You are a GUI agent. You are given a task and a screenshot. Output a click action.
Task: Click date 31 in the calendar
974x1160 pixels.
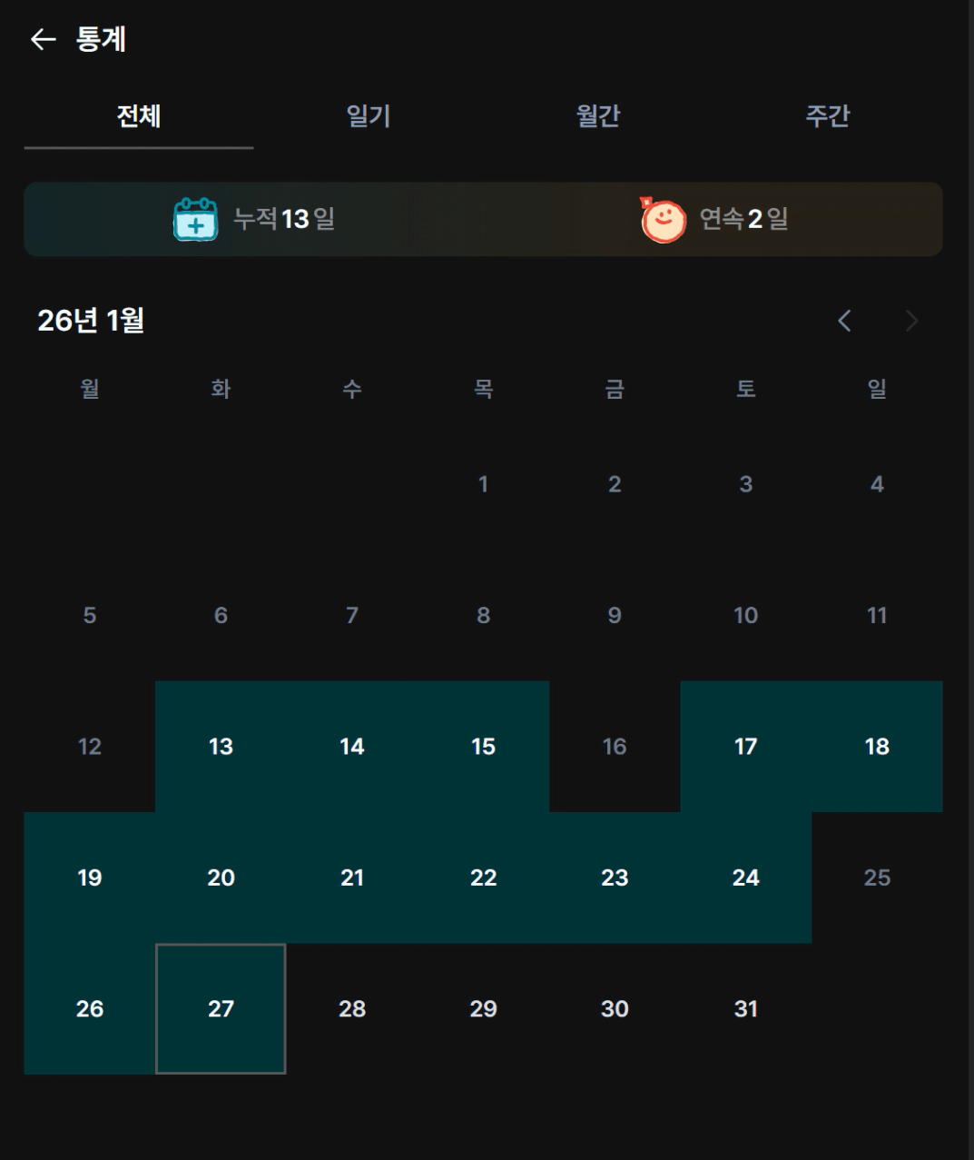745,1008
